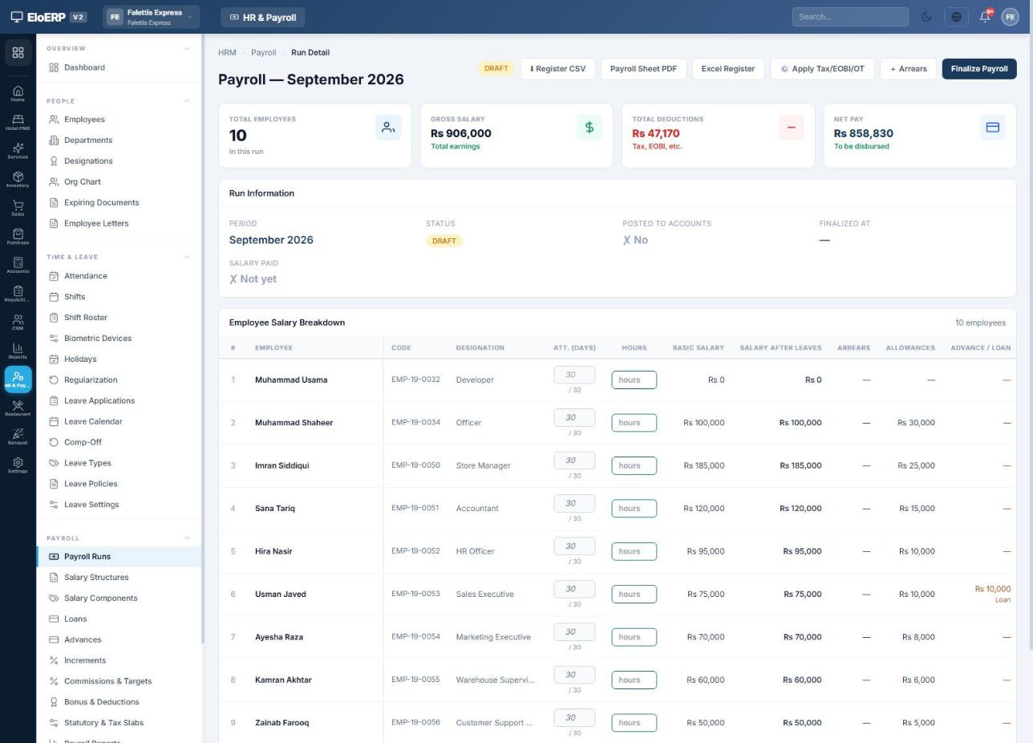Open the Falettis Express company switcher
Screen dimensions: 1033x743
point(151,17)
